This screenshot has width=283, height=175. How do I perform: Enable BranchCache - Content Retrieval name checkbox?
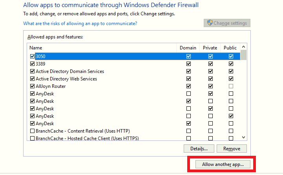point(33,131)
